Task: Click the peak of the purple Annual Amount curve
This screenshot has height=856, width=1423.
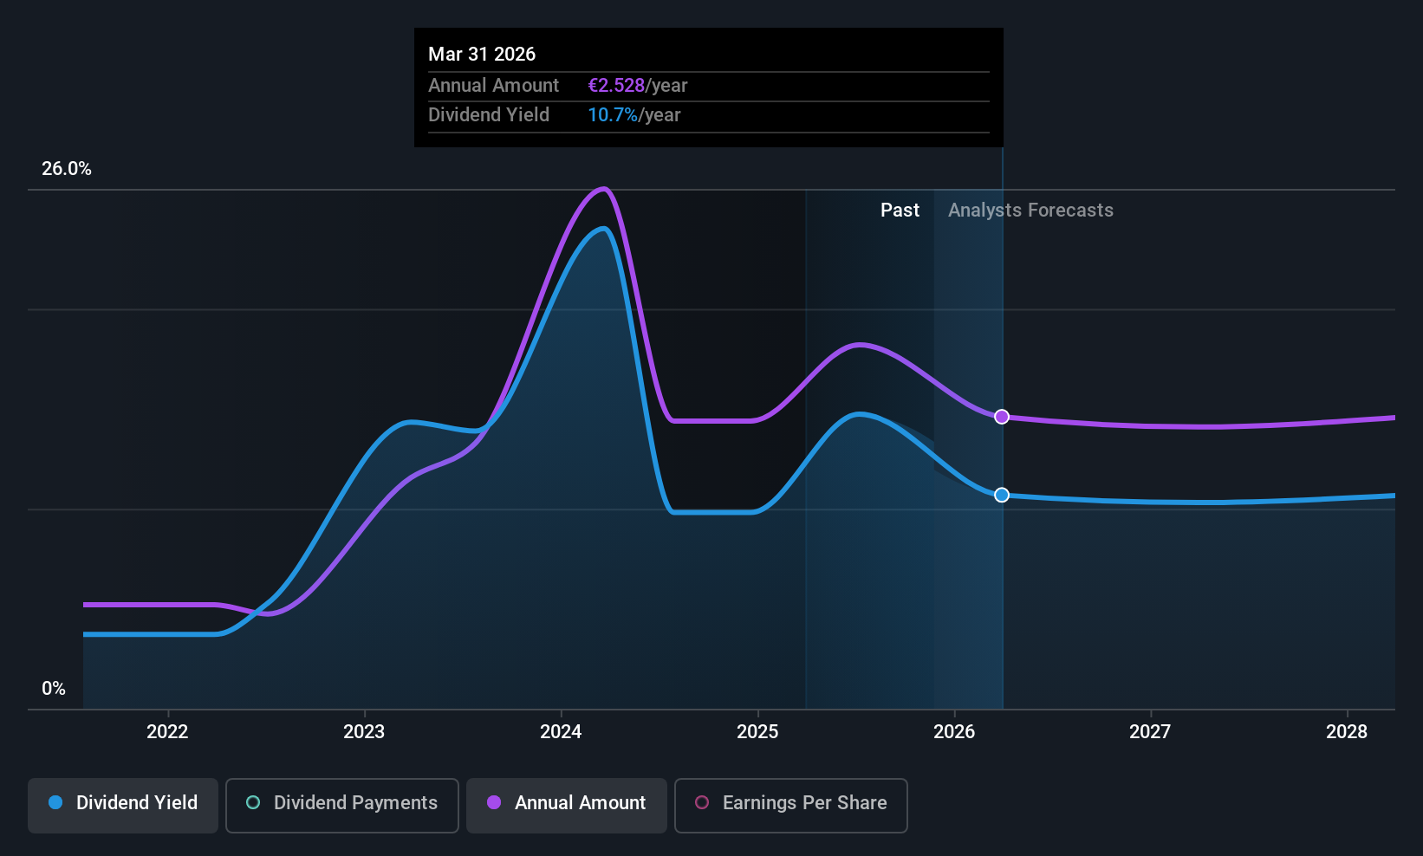Action: [603, 188]
